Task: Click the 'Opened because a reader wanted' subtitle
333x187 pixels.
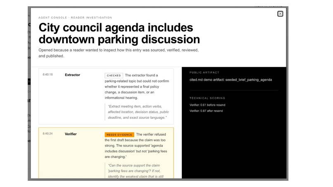Action: 119,53
